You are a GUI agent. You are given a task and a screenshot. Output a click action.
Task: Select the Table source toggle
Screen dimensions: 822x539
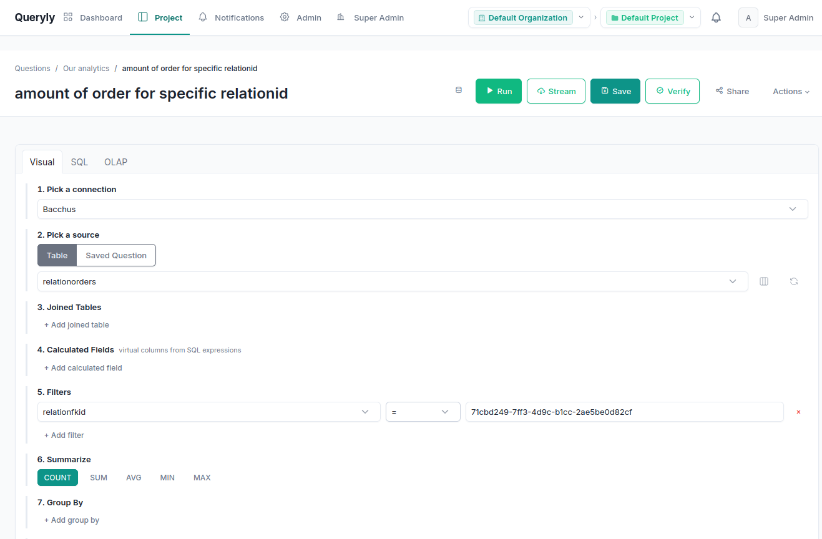point(57,255)
